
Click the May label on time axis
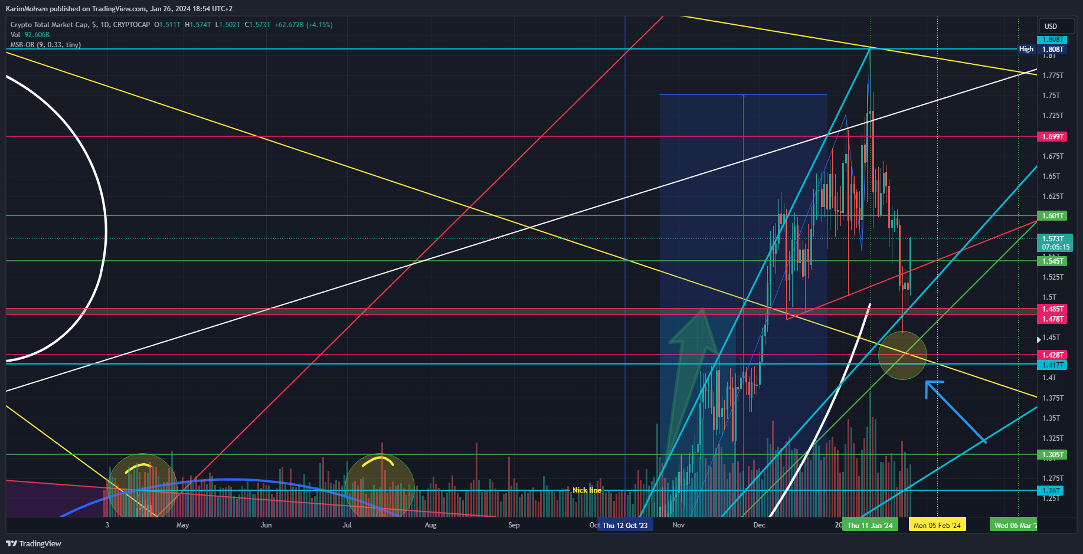pos(183,525)
